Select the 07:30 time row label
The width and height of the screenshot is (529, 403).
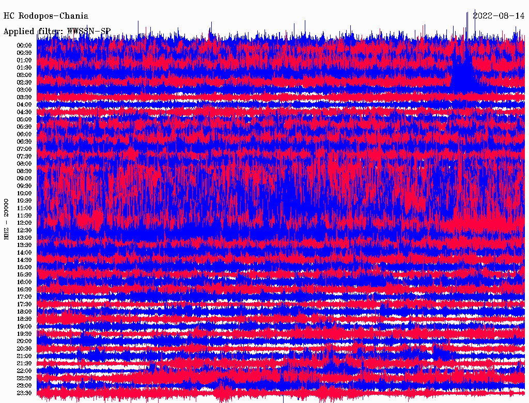click(x=24, y=157)
